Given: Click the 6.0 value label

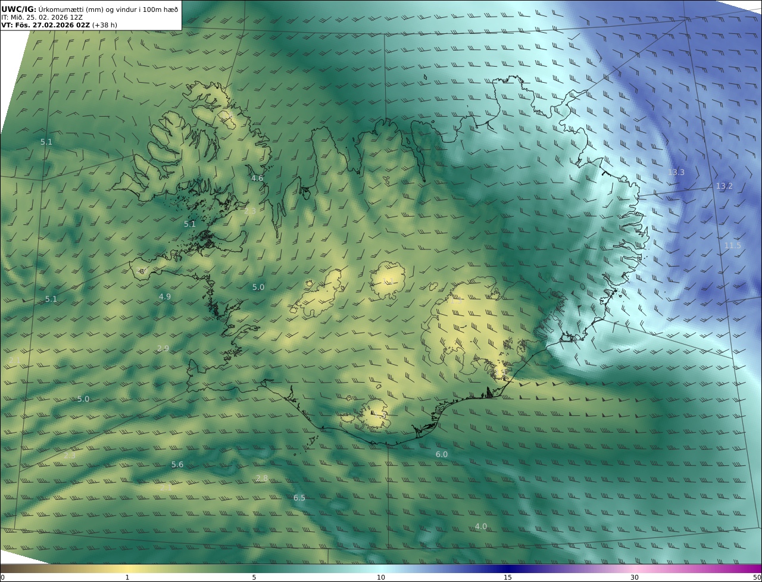Looking at the screenshot, I should tap(442, 455).
